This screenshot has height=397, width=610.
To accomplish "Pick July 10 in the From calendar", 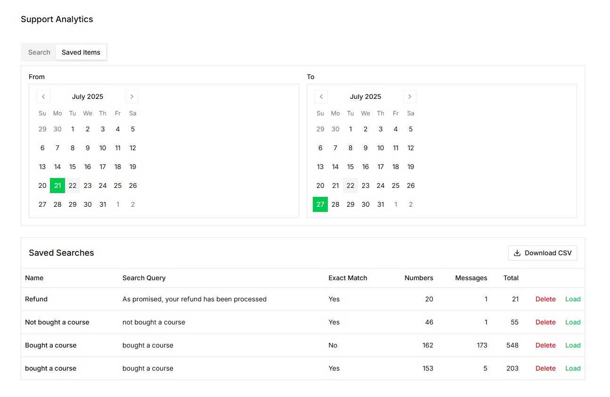I will (x=103, y=148).
